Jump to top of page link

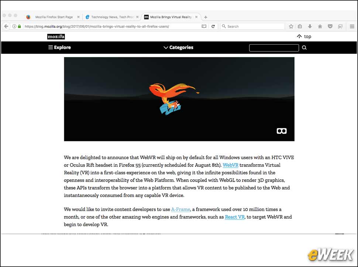(x=304, y=36)
